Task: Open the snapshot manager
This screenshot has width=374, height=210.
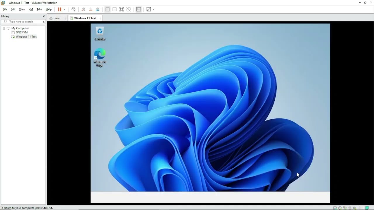Action: [98, 9]
